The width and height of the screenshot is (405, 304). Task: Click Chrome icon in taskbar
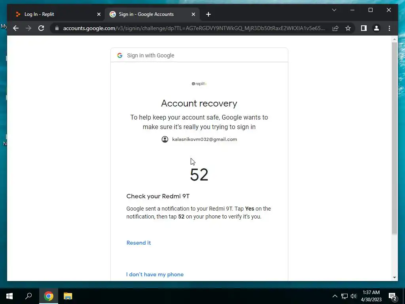(49, 296)
